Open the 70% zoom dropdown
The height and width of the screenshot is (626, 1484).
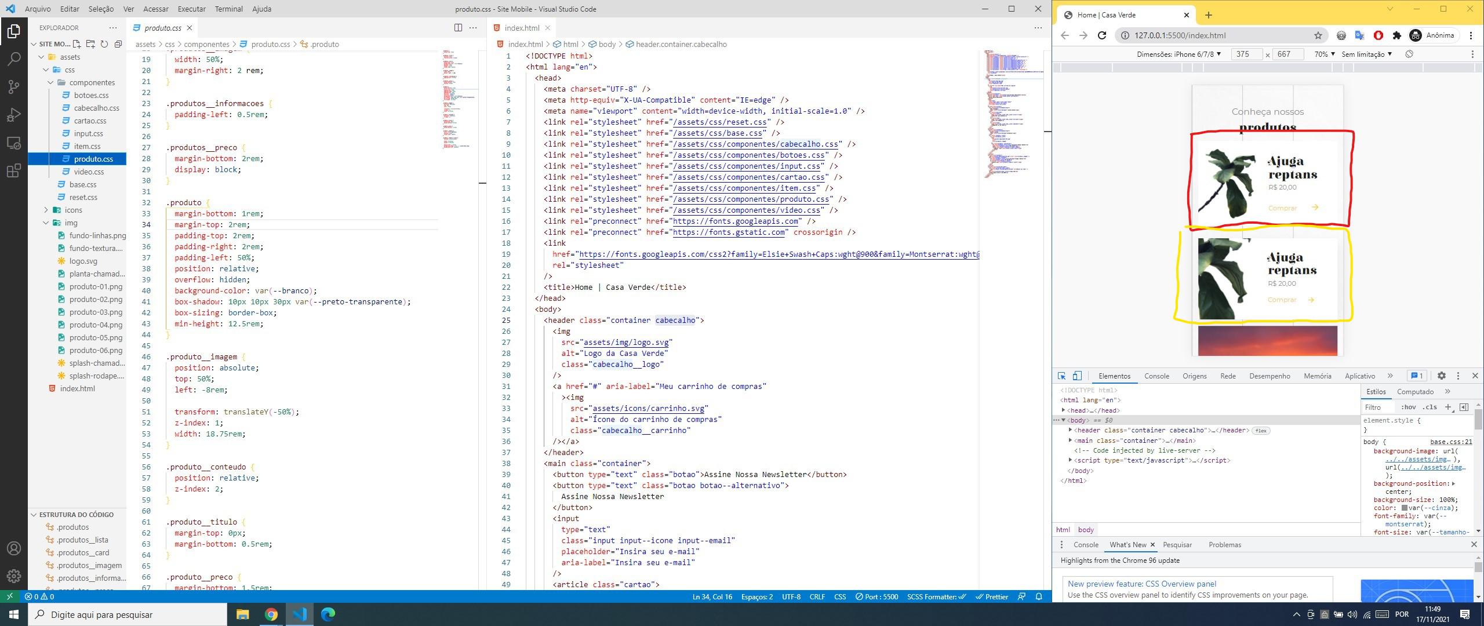(1325, 54)
